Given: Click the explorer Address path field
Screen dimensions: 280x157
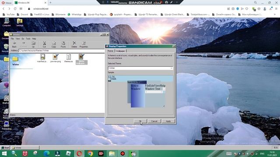Looking at the screenshot, I should [61, 51].
